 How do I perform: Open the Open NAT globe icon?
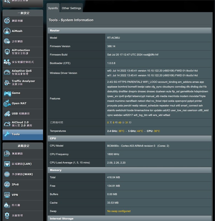click(7, 103)
